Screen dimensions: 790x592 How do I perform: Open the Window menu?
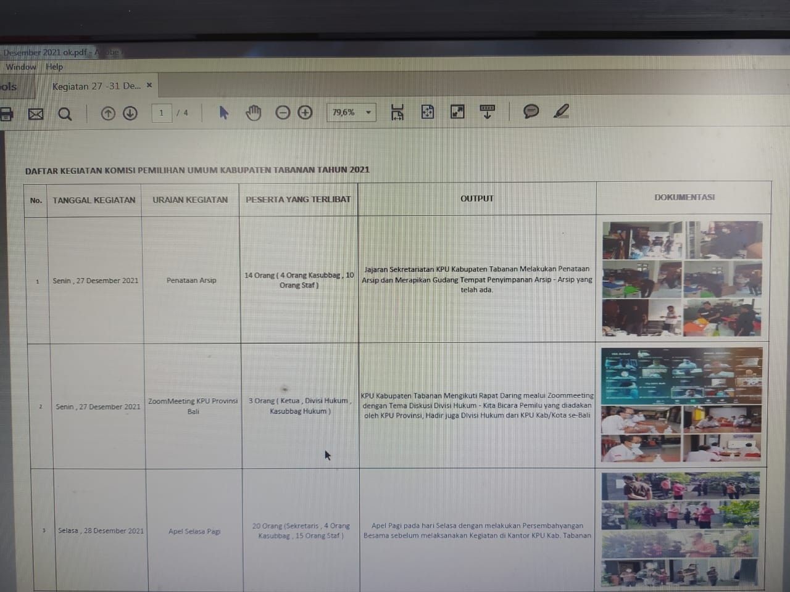point(21,67)
